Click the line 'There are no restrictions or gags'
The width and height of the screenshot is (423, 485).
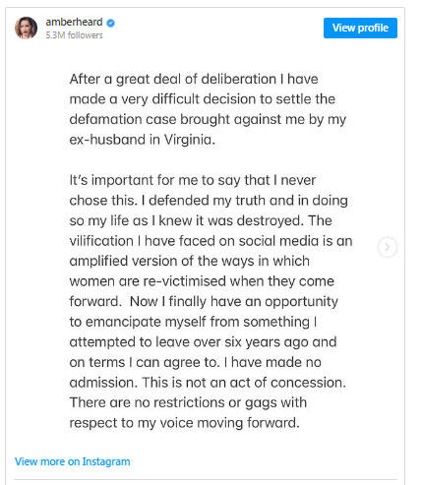188,402
